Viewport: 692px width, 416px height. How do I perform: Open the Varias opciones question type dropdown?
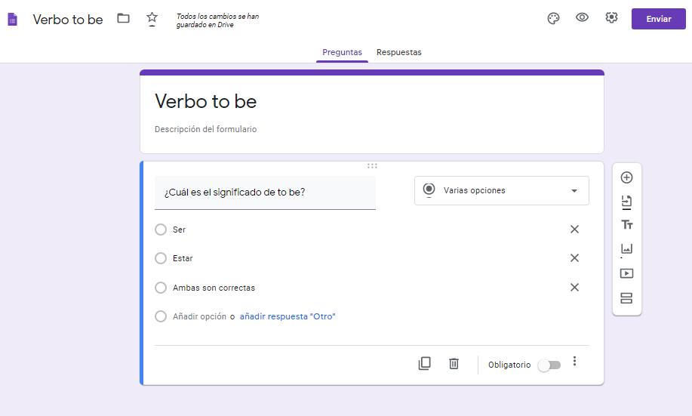point(501,191)
